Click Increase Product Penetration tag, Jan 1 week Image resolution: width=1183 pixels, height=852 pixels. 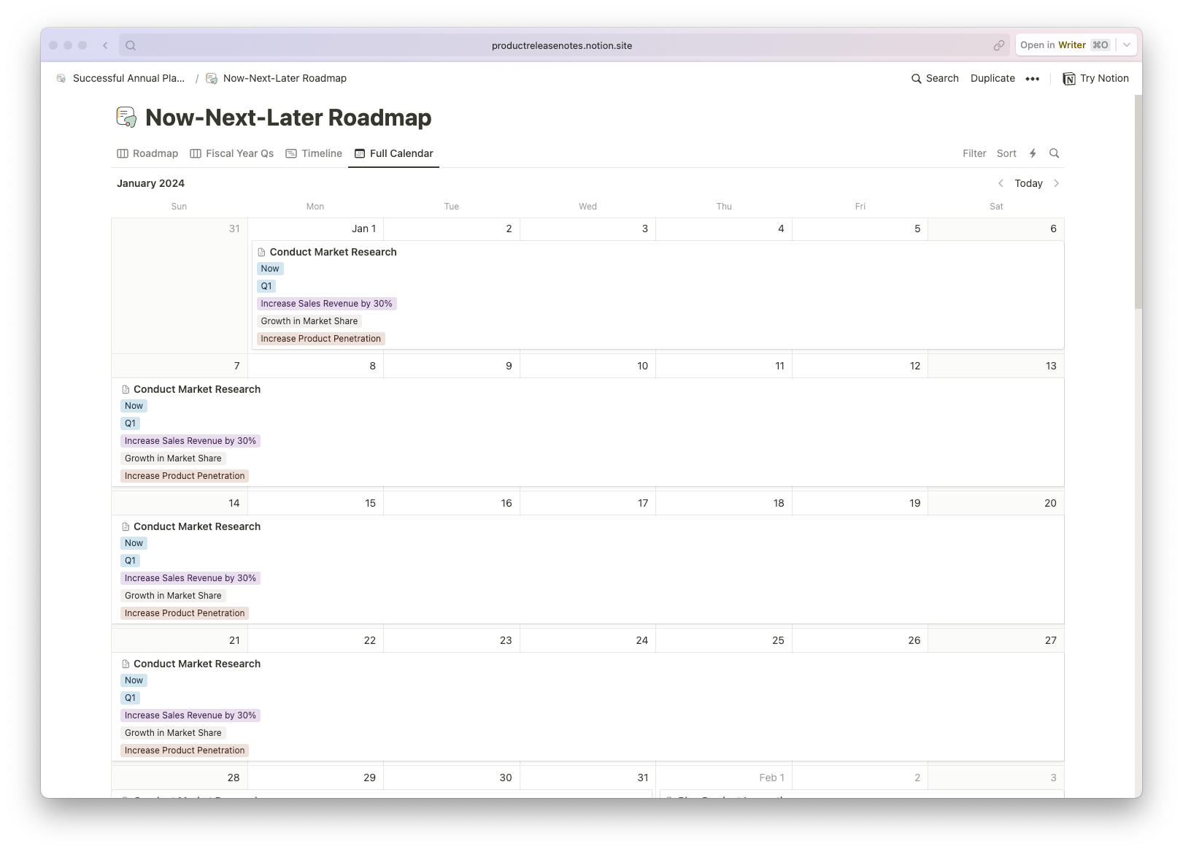pos(321,339)
